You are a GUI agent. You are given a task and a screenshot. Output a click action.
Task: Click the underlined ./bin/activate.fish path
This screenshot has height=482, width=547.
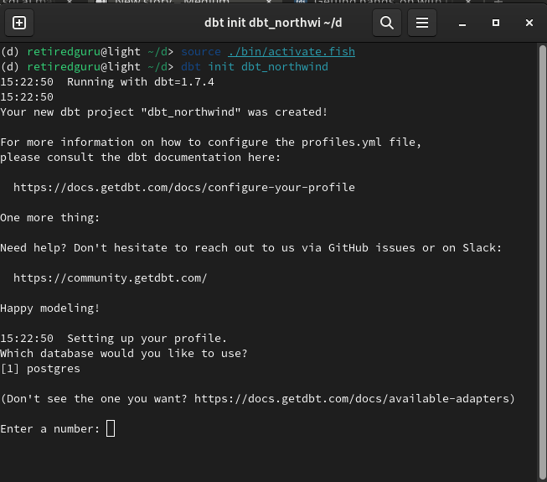pyautogui.click(x=292, y=52)
